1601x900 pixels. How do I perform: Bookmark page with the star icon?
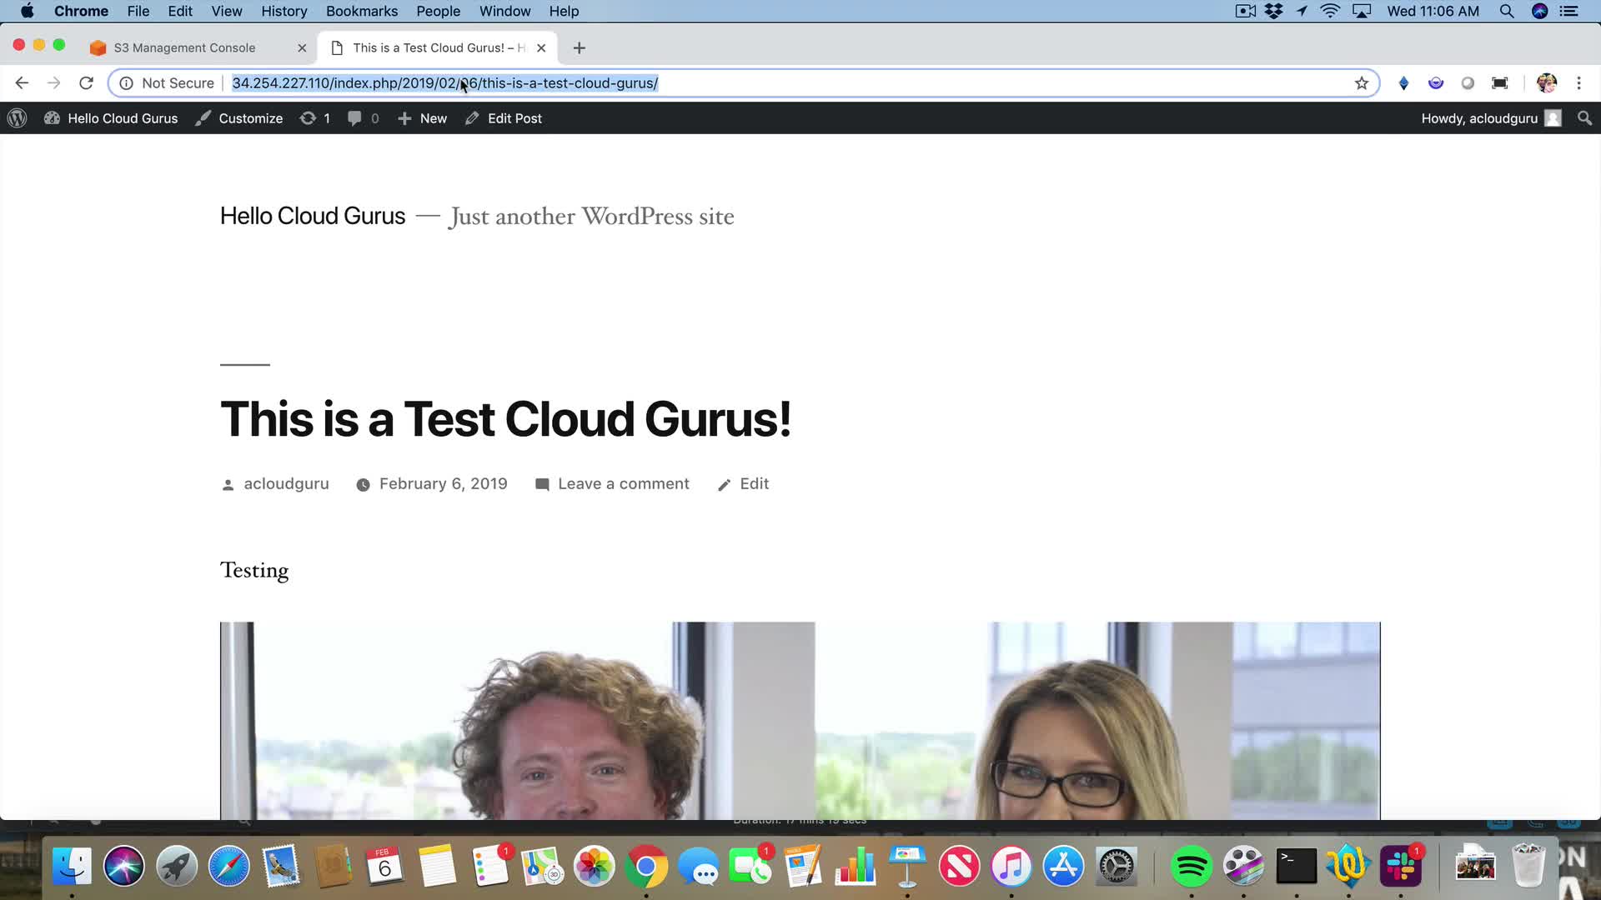coord(1362,83)
